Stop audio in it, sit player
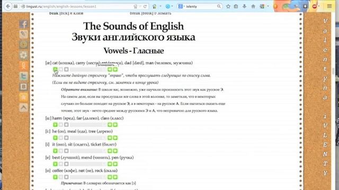The width and height of the screenshot is (339, 190). 66,151
